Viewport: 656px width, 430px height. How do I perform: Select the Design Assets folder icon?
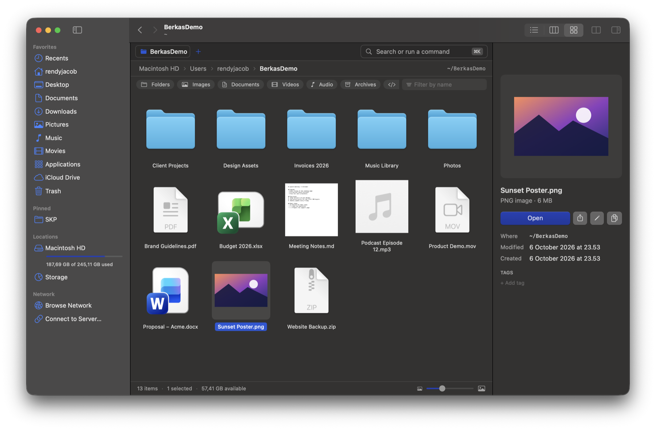(x=241, y=129)
